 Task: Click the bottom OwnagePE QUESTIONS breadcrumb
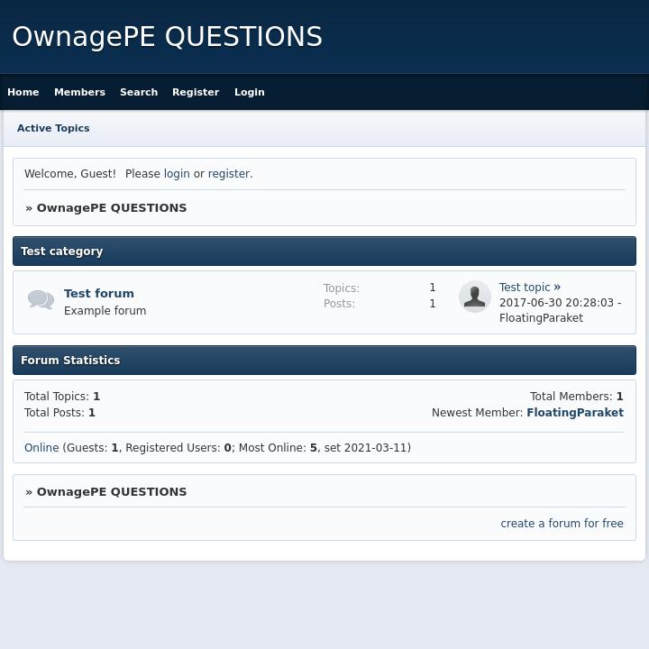tap(112, 491)
